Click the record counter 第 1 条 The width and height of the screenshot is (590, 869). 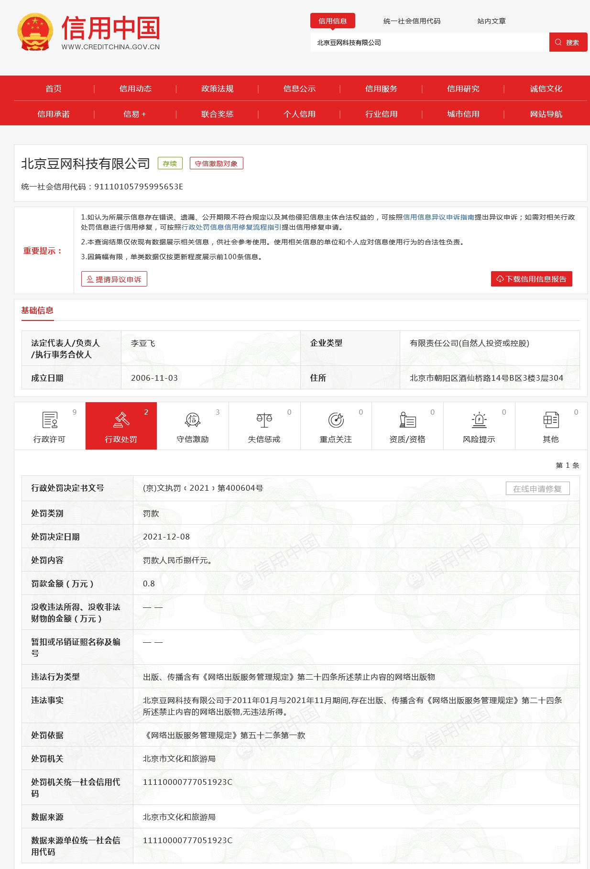pyautogui.click(x=568, y=465)
